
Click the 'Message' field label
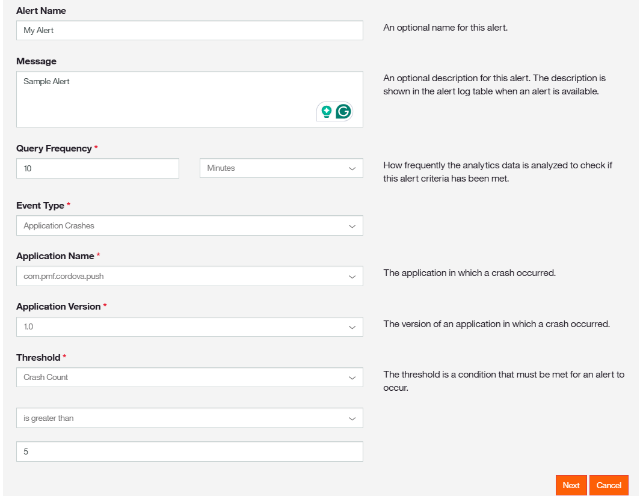(36, 61)
